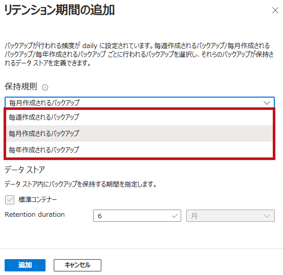
Task: Close the リテンション期間の追加 panel
Action: tap(275, 10)
